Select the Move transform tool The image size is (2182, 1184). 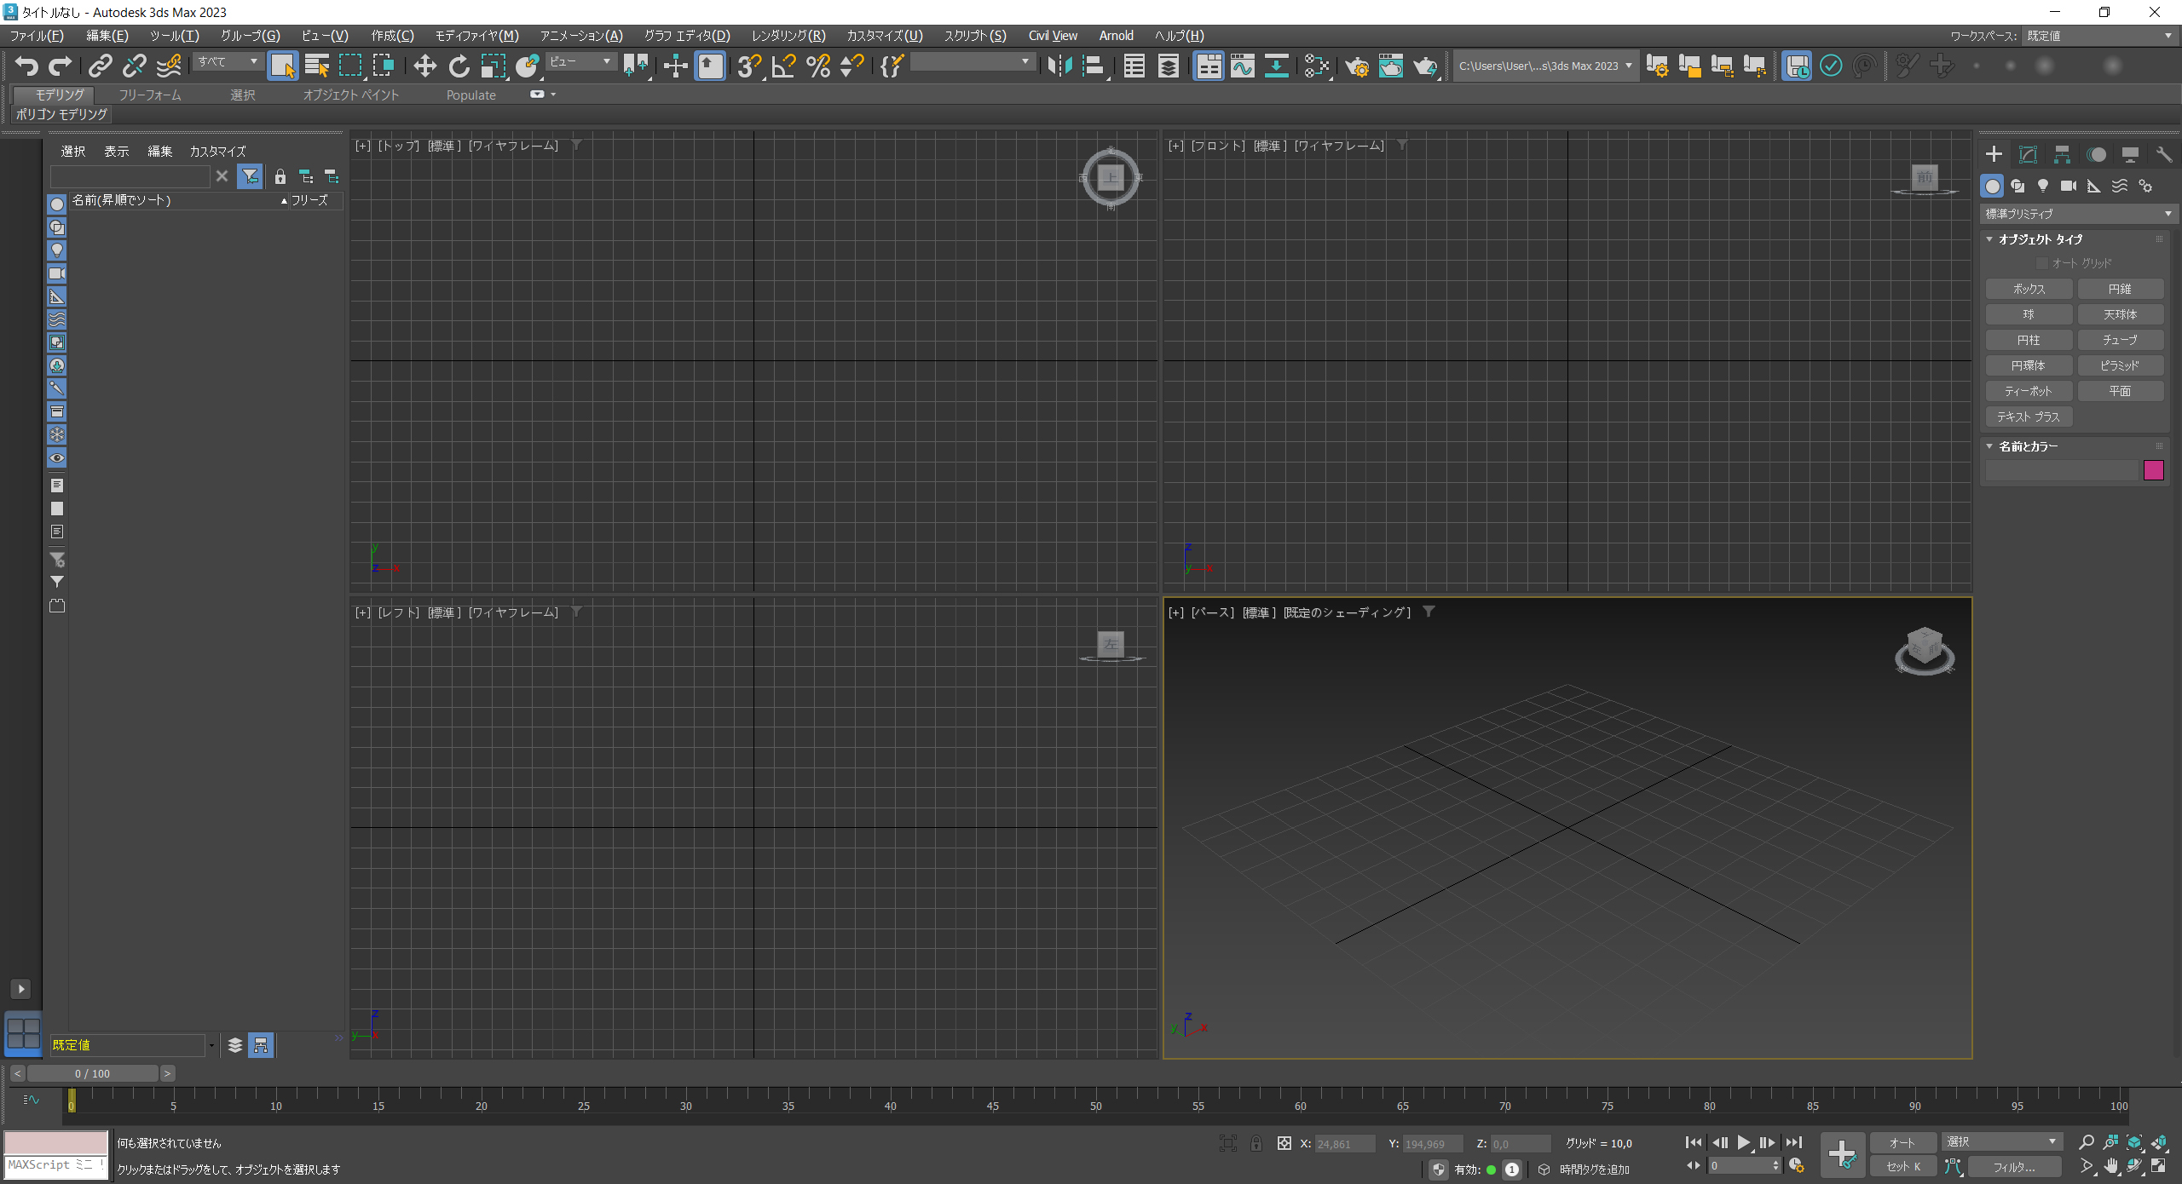pos(424,66)
